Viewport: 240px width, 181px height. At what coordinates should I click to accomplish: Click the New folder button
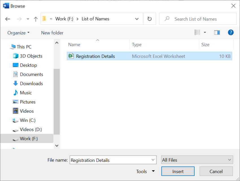click(52, 33)
